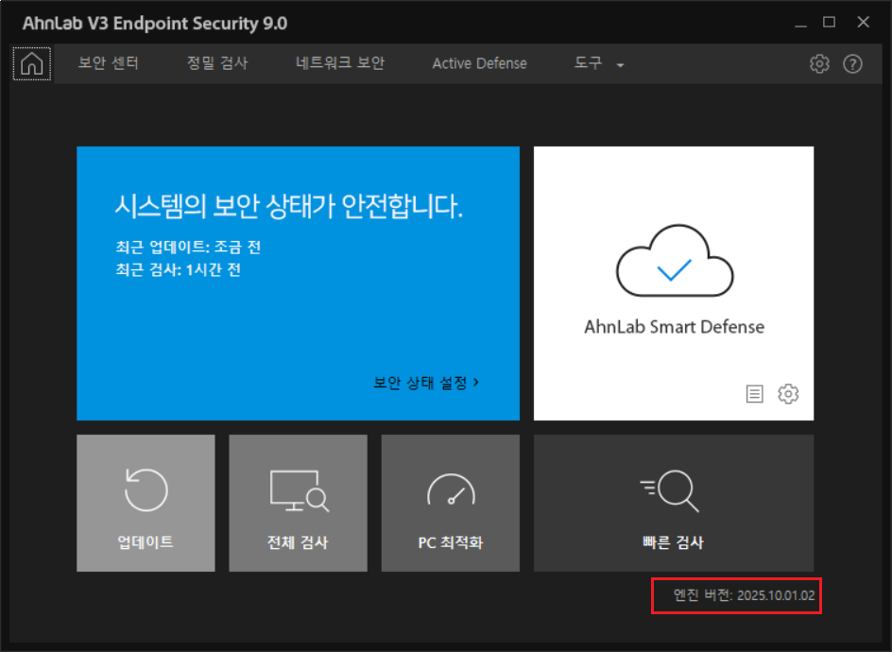Open the application settings gear icon
The height and width of the screenshot is (652, 892).
[819, 63]
